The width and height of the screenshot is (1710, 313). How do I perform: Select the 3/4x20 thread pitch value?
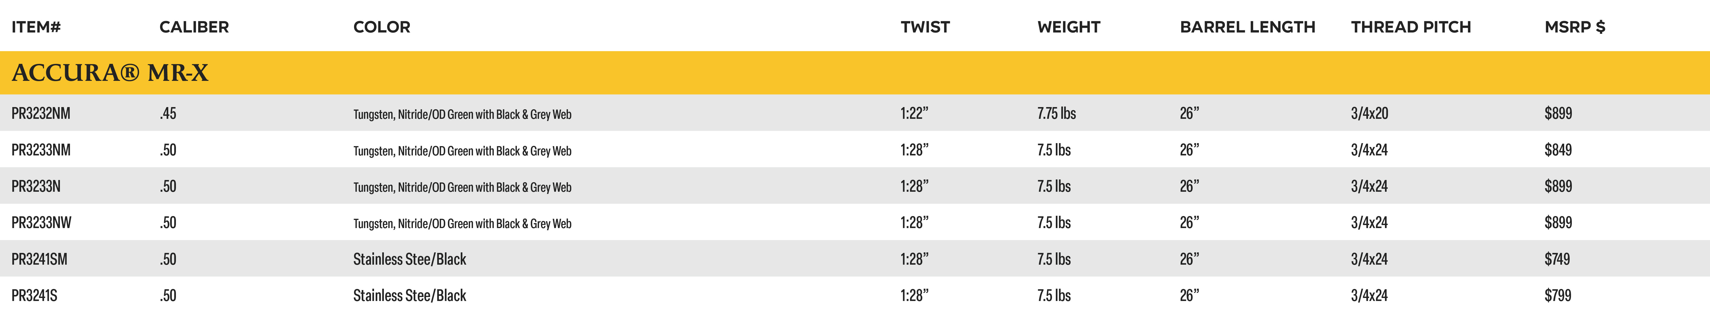(x=1369, y=113)
